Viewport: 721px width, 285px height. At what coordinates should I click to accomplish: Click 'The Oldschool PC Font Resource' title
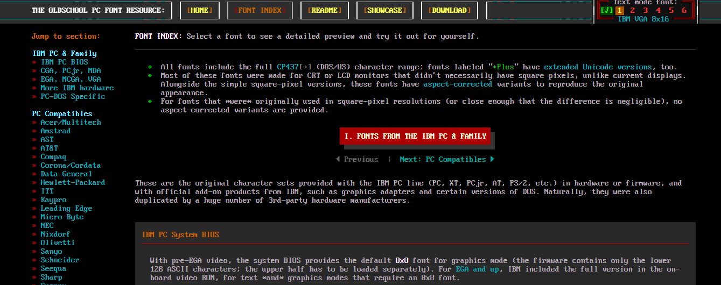pyautogui.click(x=99, y=10)
